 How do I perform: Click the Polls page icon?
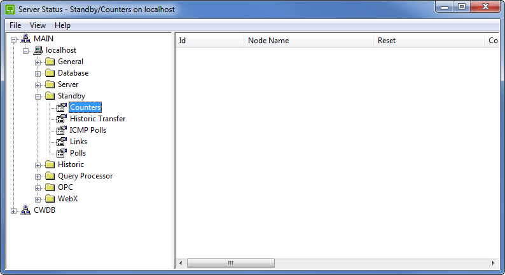62,153
